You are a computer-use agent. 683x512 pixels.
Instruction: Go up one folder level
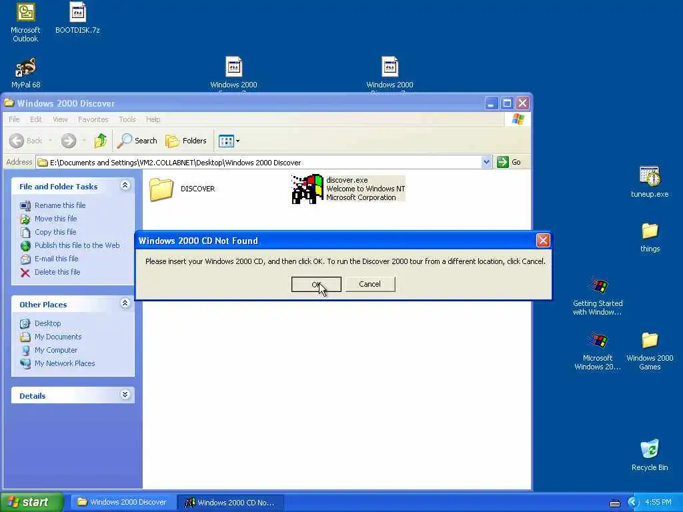[x=101, y=141]
